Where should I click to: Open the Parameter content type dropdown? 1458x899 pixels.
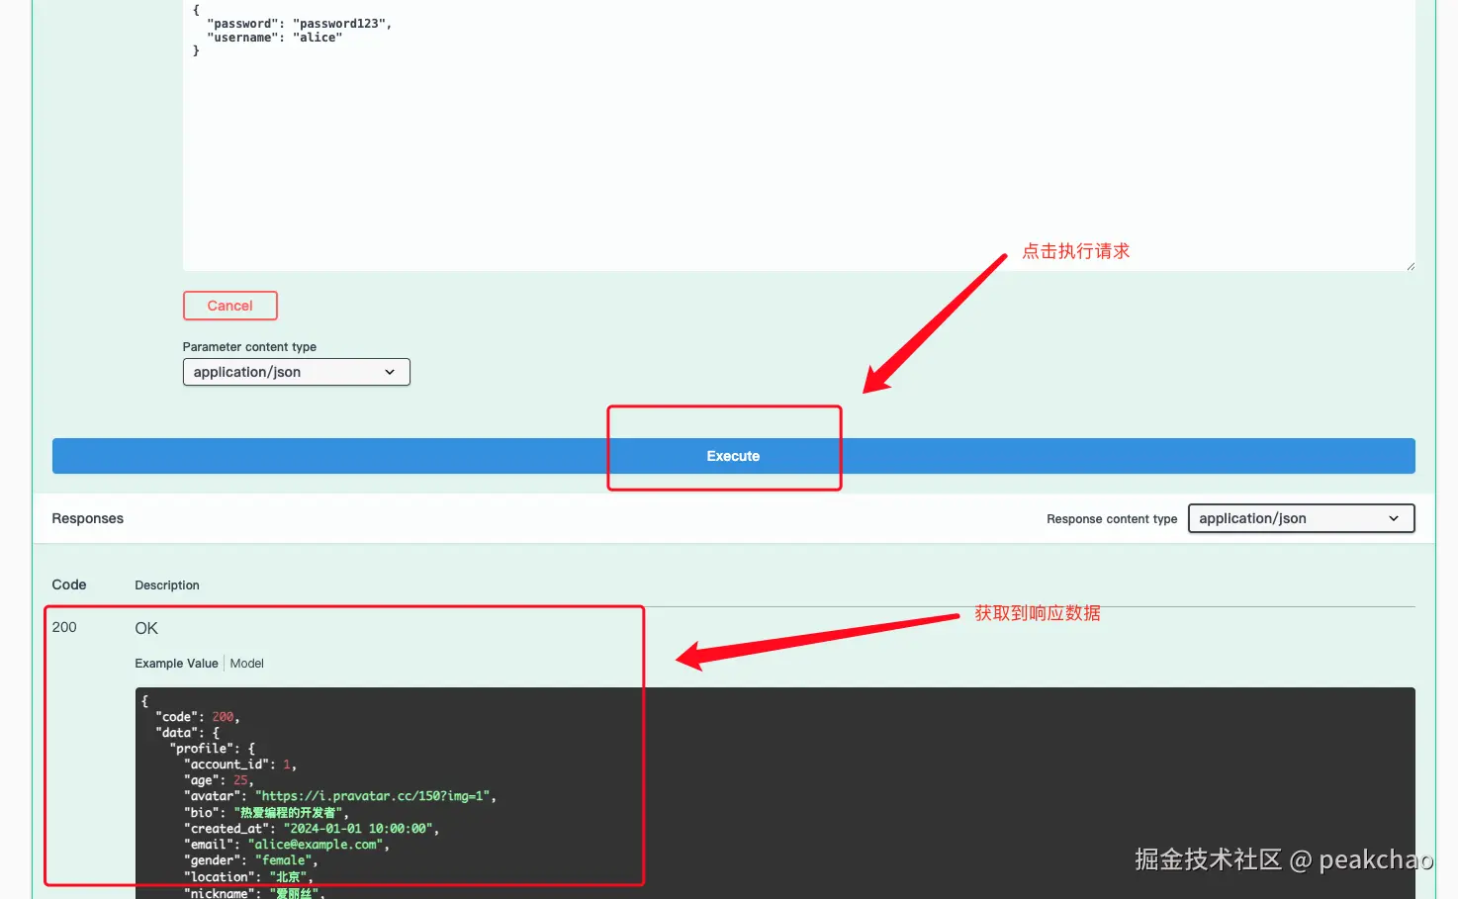click(x=296, y=372)
